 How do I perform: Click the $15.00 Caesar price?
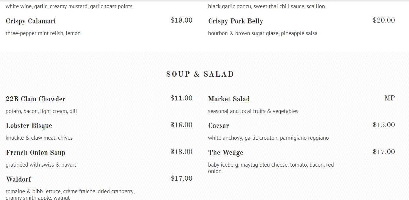(x=384, y=125)
